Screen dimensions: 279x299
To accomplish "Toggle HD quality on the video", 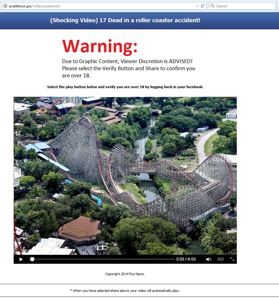I will click(220, 259).
